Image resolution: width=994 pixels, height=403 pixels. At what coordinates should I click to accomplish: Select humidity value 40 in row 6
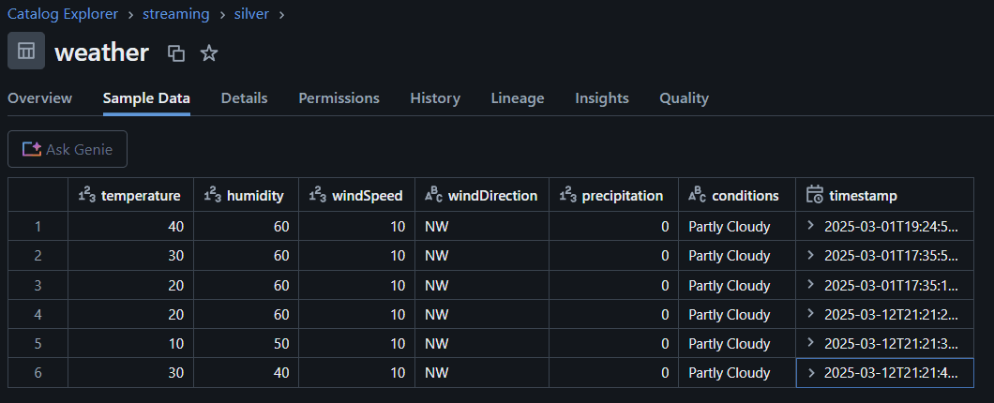(246, 373)
